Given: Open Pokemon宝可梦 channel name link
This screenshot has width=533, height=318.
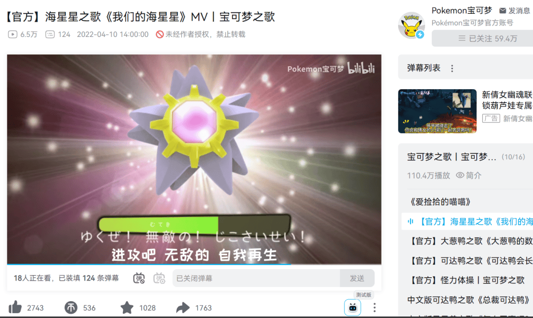Looking at the screenshot, I should click(461, 10).
